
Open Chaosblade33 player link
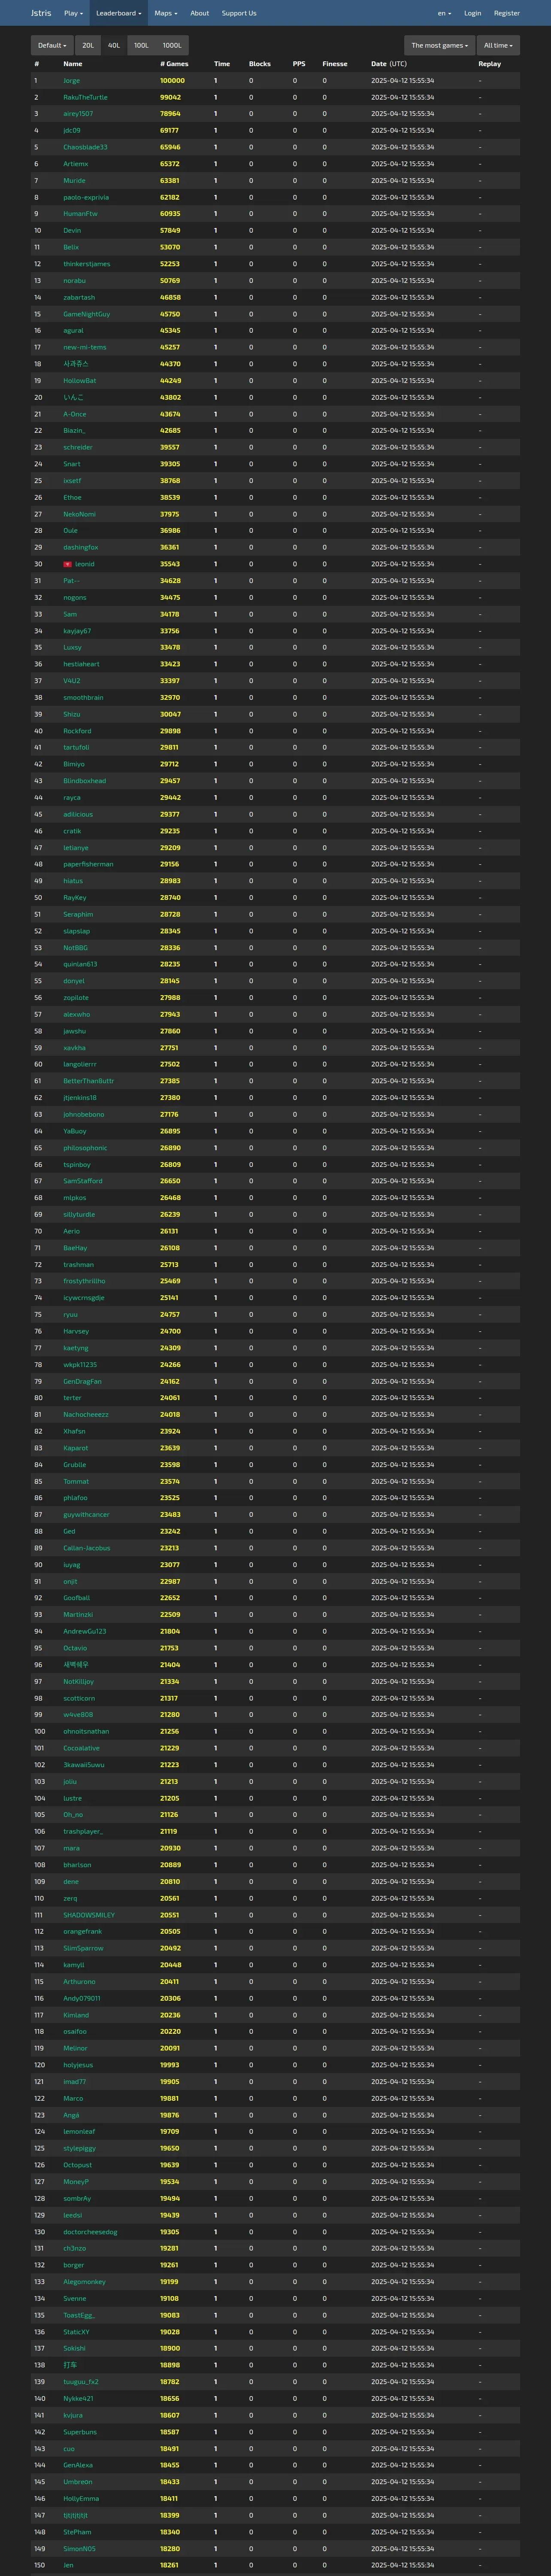[x=85, y=147]
